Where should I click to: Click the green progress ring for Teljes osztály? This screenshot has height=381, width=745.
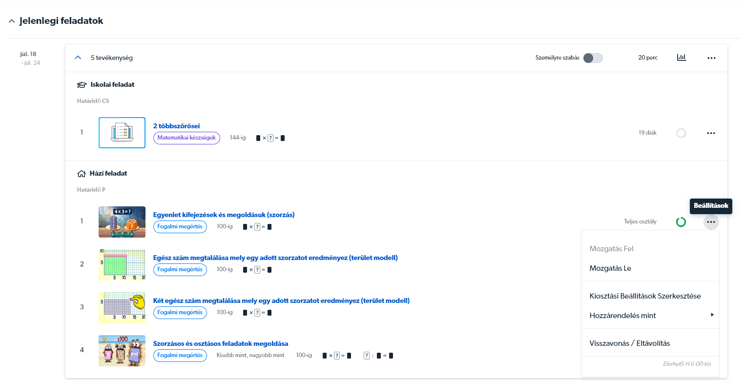[681, 222]
